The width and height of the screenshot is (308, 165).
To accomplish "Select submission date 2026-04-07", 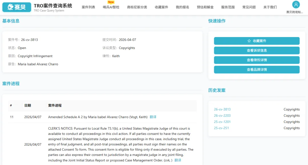I will point(127,40).
